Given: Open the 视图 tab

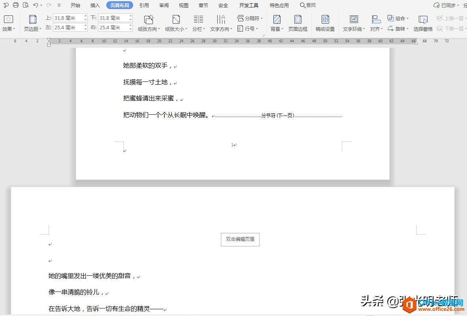Looking at the screenshot, I should tap(183, 6).
